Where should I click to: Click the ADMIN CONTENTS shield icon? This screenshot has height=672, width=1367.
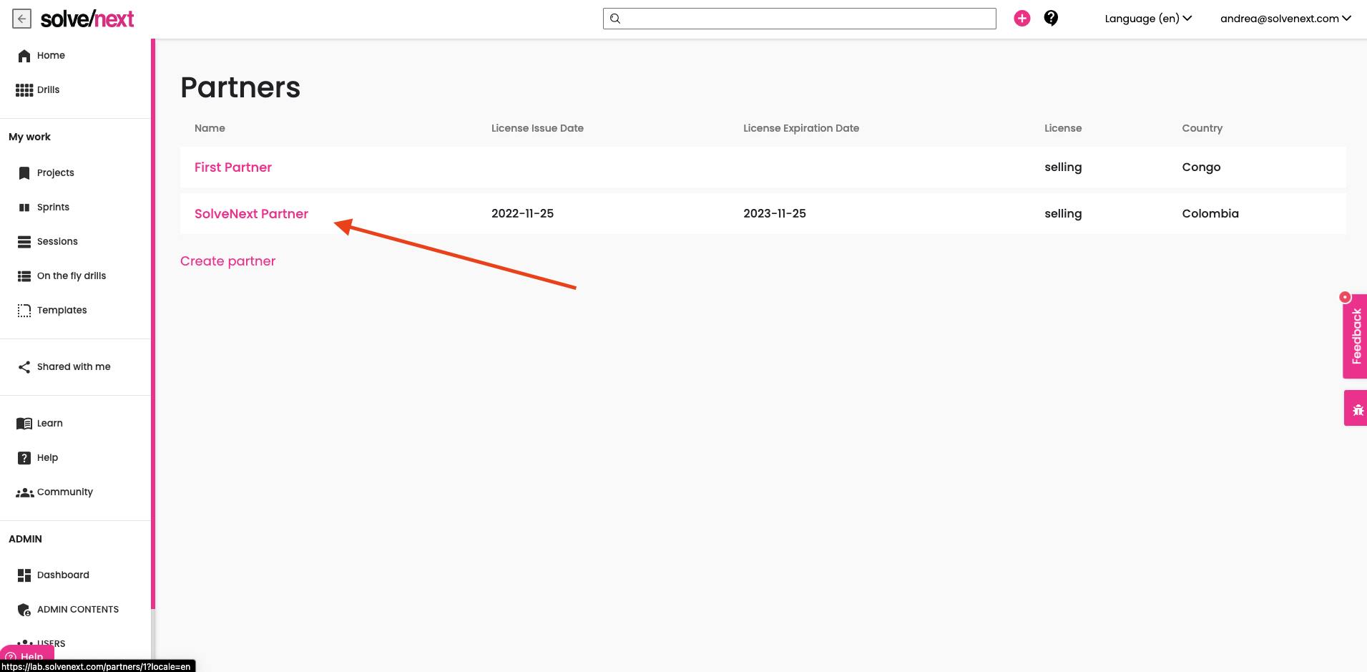[x=24, y=610]
